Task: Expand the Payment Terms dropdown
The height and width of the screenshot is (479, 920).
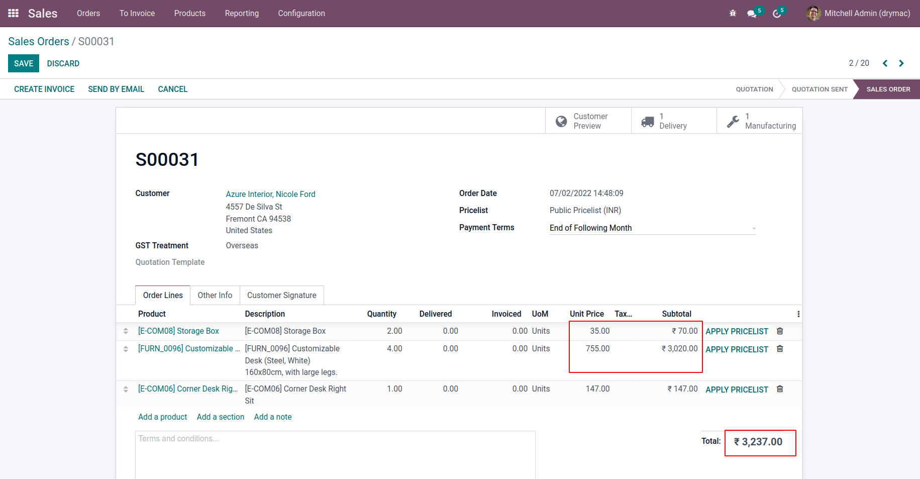Action: pos(754,228)
